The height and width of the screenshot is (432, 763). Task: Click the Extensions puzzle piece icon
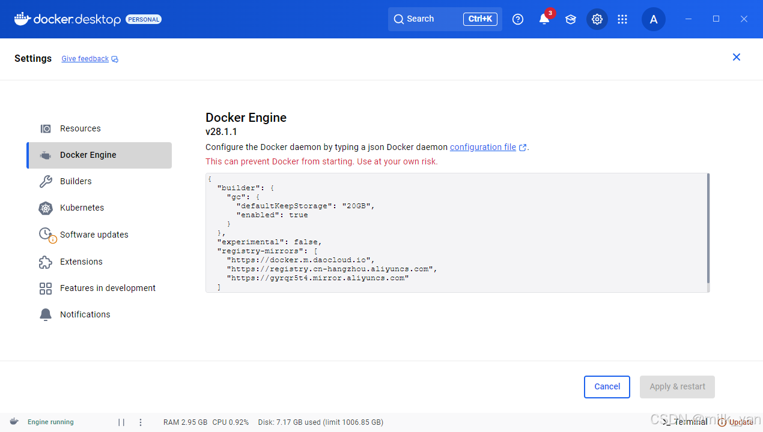coord(46,262)
